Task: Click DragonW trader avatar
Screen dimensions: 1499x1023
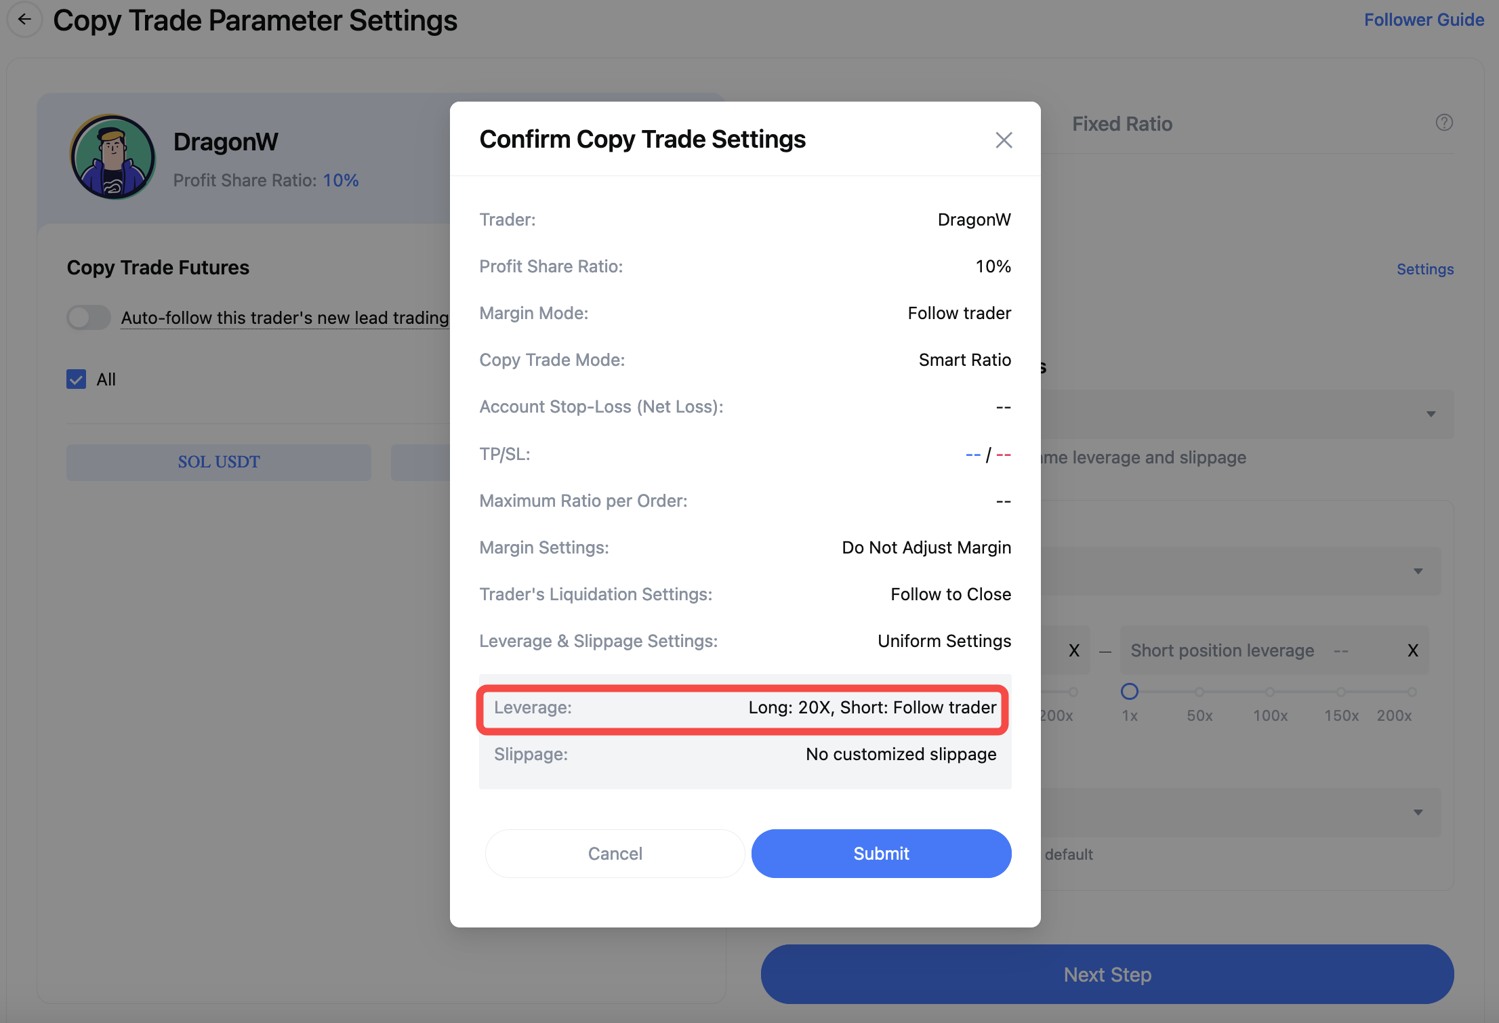Action: (113, 157)
